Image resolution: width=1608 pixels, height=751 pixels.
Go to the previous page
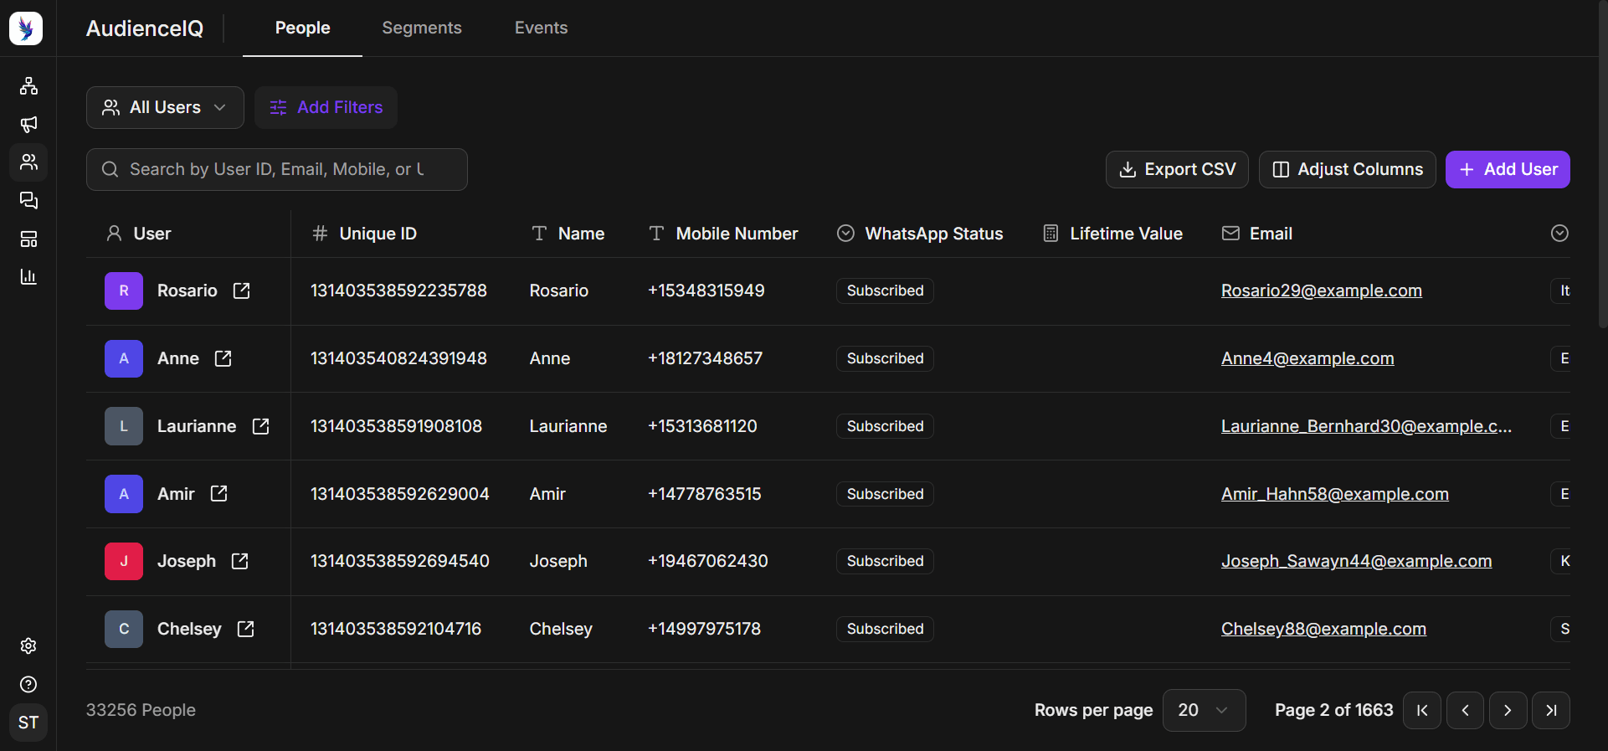[x=1465, y=710]
